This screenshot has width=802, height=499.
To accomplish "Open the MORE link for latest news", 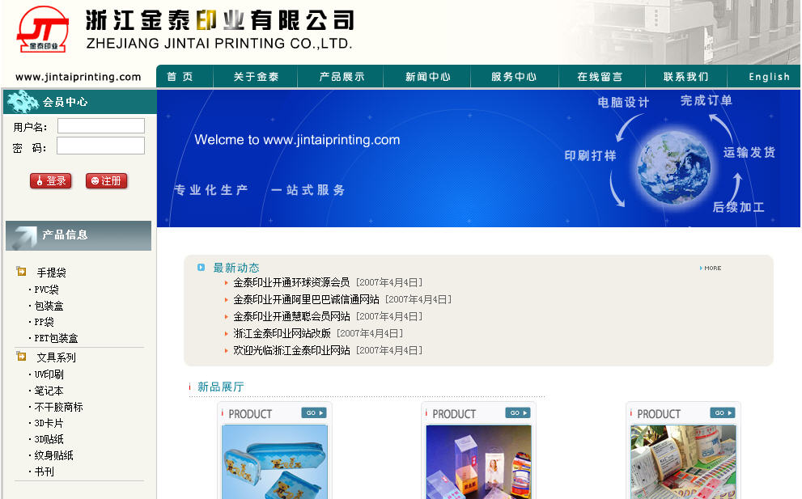I will pos(711,268).
